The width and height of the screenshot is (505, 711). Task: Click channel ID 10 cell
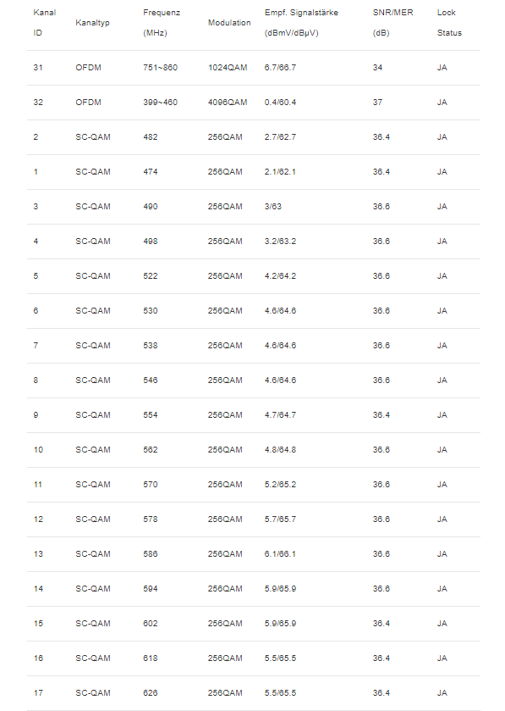coord(38,450)
